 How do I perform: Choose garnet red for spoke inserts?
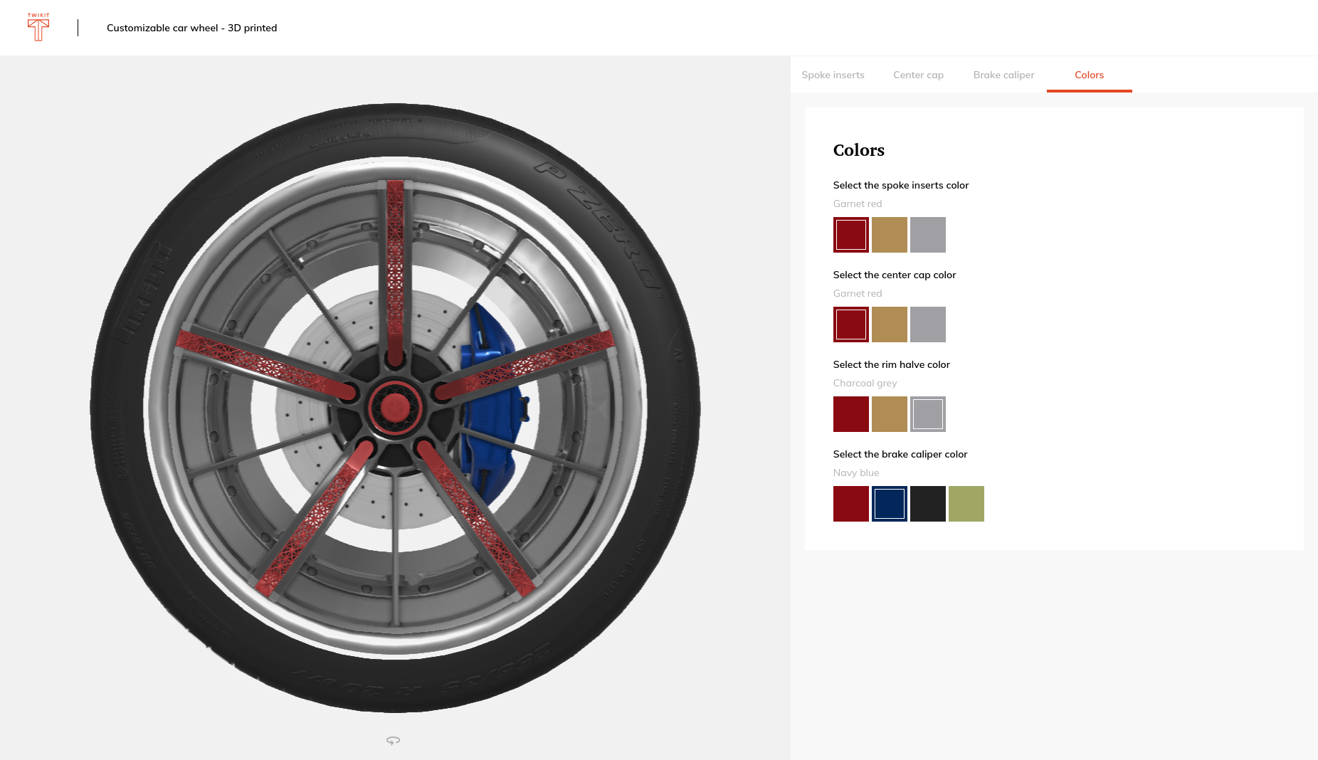[850, 235]
